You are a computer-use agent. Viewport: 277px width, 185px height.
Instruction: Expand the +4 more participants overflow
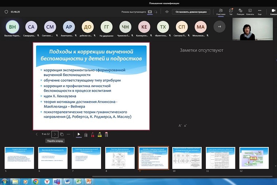coord(219,27)
